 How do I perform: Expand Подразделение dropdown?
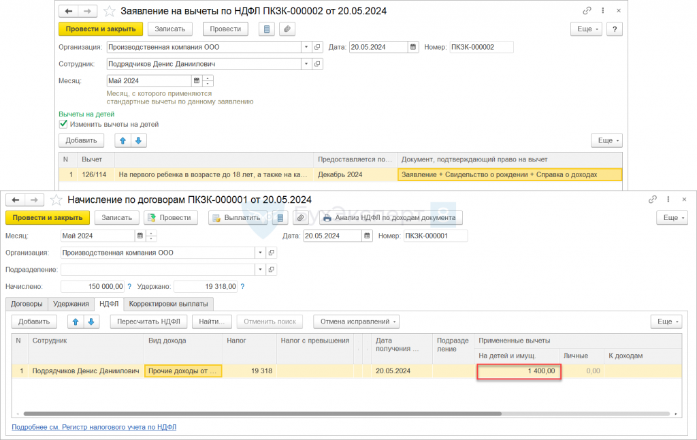tap(260, 270)
